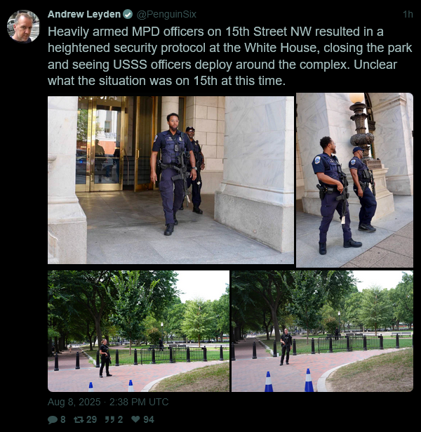Click the reply count 8

[x=63, y=419]
